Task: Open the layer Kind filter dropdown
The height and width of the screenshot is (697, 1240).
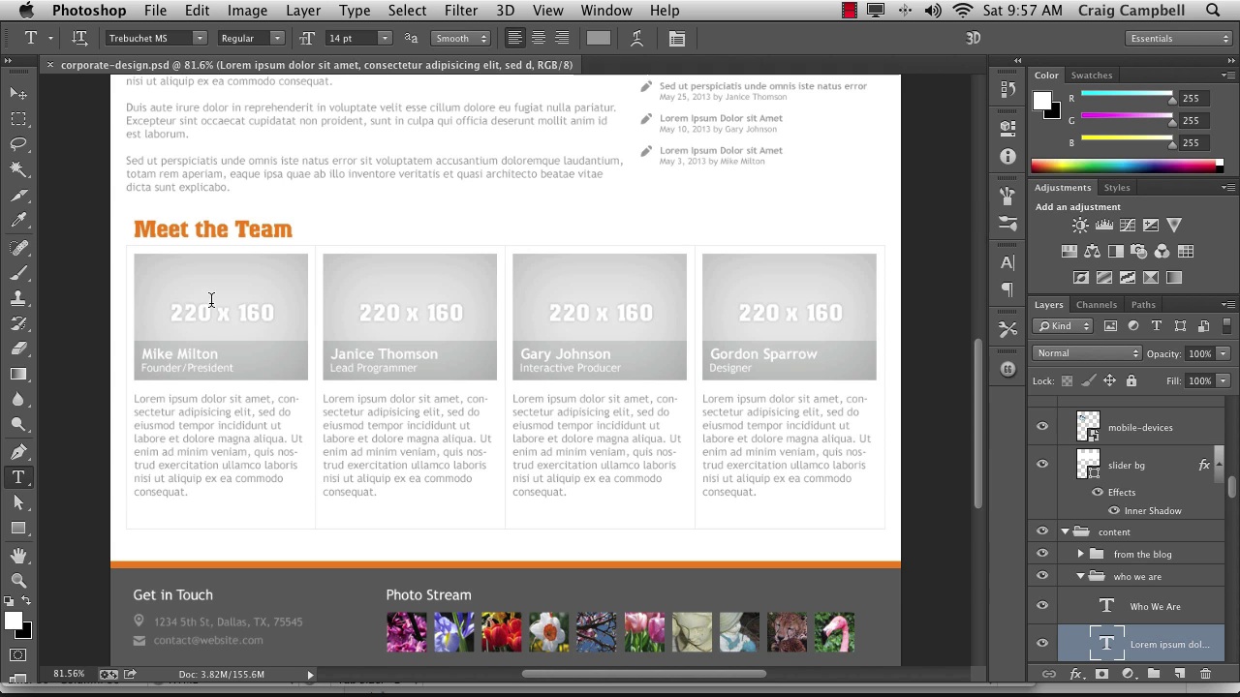Action: pos(1064,326)
